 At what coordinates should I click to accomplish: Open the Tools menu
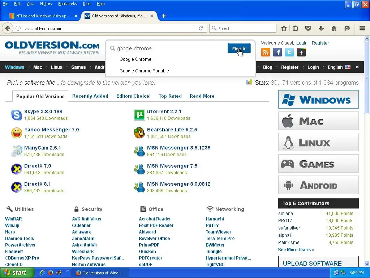pos(87,4)
